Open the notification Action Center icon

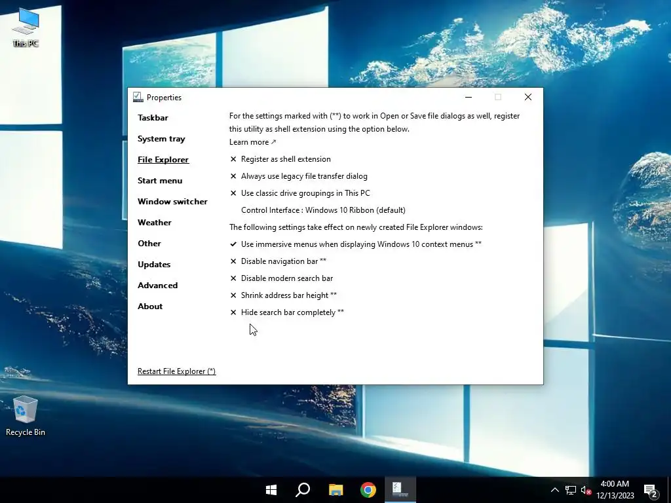[651, 491]
